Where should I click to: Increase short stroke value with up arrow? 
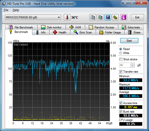132,64
